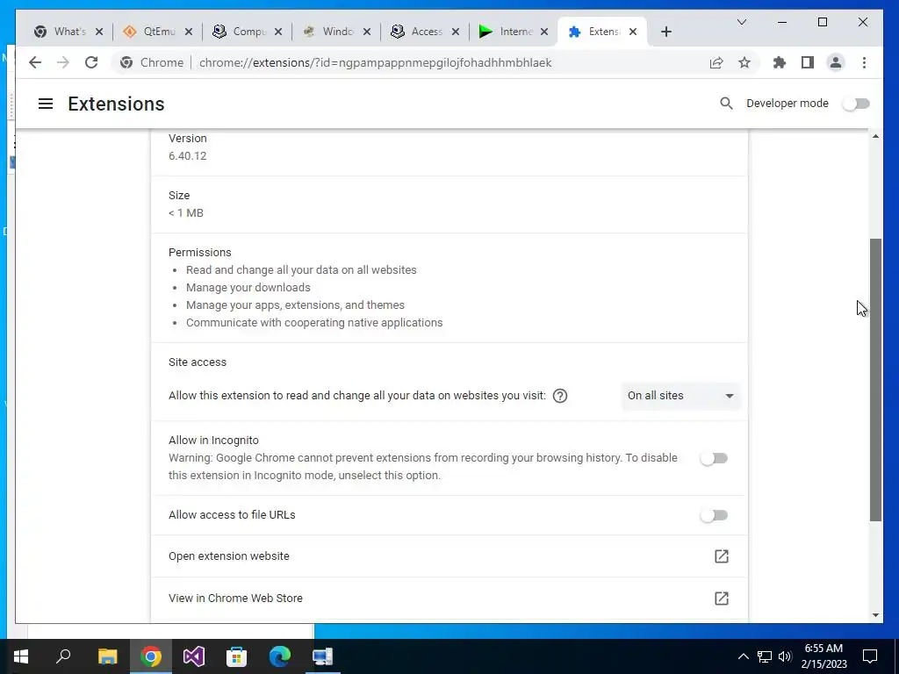Click the vertical scrollbar thumb
The image size is (899, 674).
coord(875,379)
